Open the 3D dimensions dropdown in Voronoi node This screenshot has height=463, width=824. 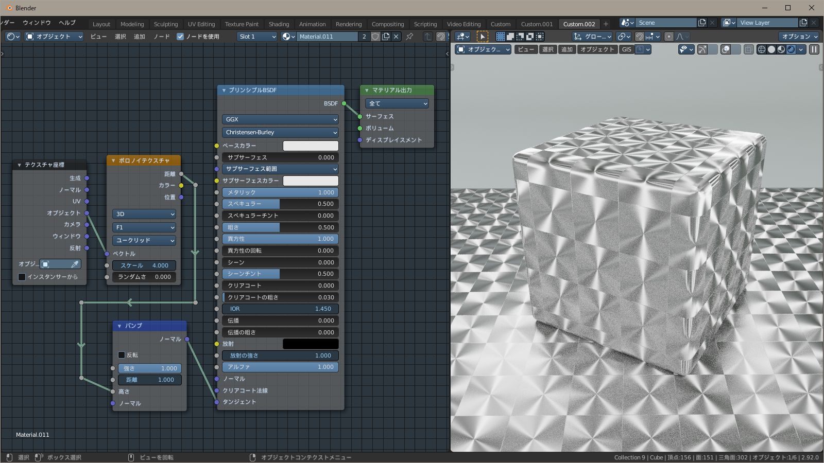144,214
